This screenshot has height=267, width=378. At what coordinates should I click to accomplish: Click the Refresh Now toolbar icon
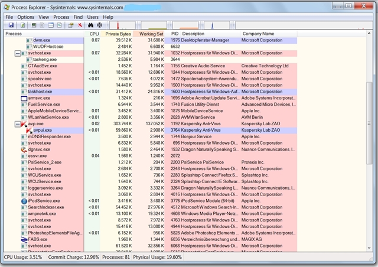click(22, 25)
